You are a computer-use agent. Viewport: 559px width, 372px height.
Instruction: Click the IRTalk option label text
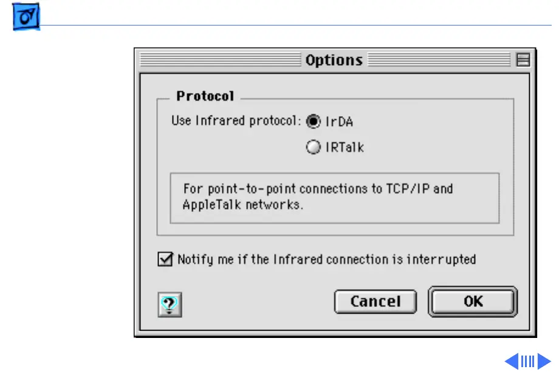[345, 147]
